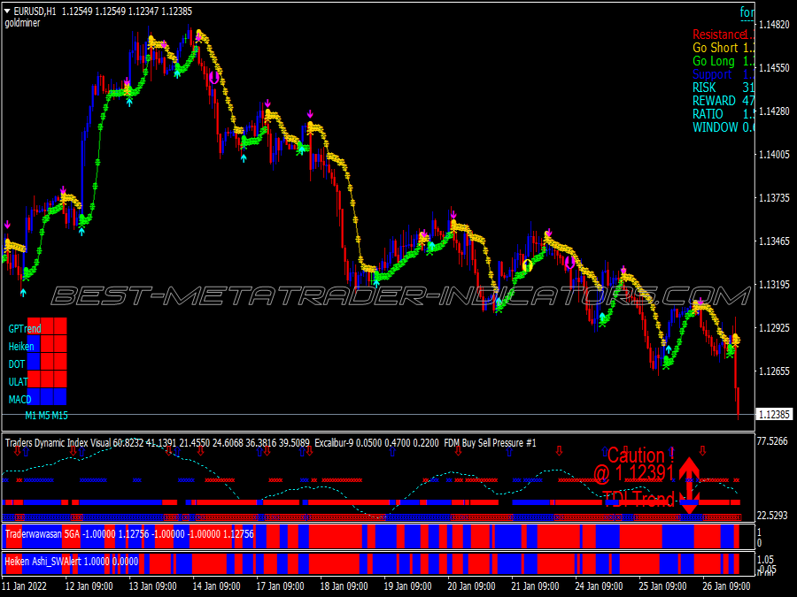Click the magenta circled arrow after 21 Jan
797x597 pixels.
tap(569, 263)
